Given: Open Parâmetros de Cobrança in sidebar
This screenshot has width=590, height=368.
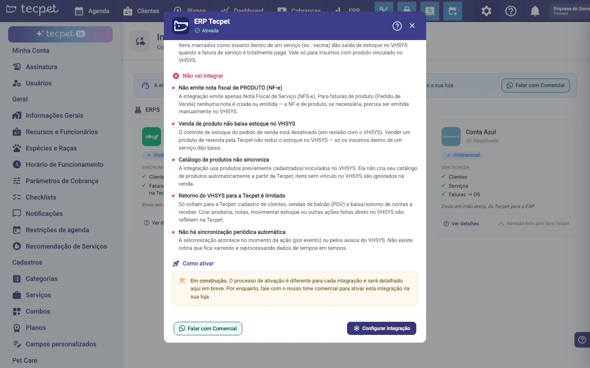Looking at the screenshot, I should 62,181.
